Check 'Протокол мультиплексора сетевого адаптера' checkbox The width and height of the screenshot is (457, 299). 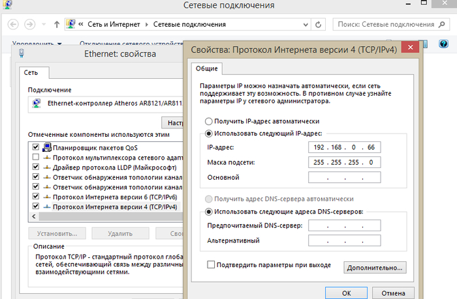point(35,157)
